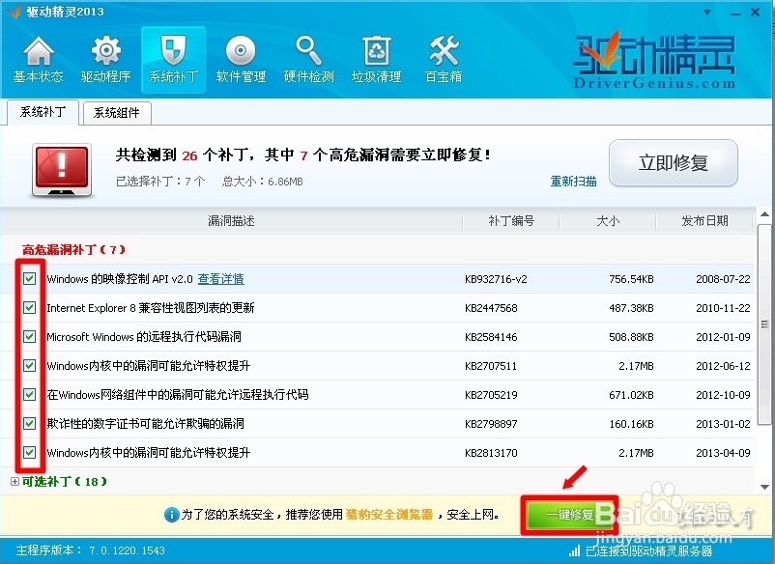Click the signal bars connection icon
This screenshot has height=564, width=775.
[574, 550]
